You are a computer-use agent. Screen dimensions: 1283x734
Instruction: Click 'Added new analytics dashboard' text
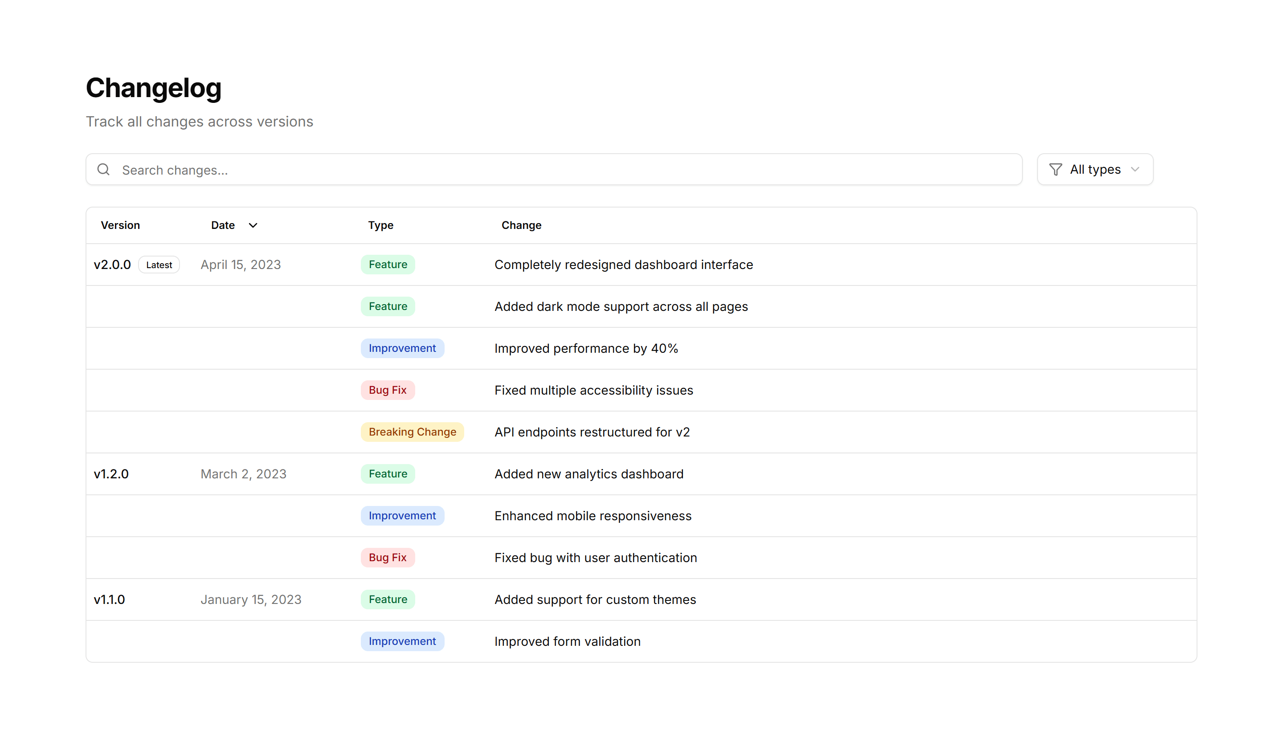pos(589,474)
